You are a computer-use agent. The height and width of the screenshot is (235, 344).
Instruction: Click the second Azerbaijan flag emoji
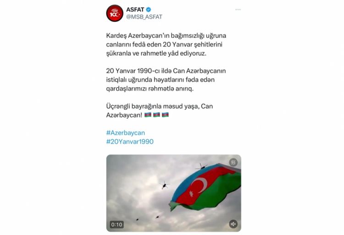156,115
